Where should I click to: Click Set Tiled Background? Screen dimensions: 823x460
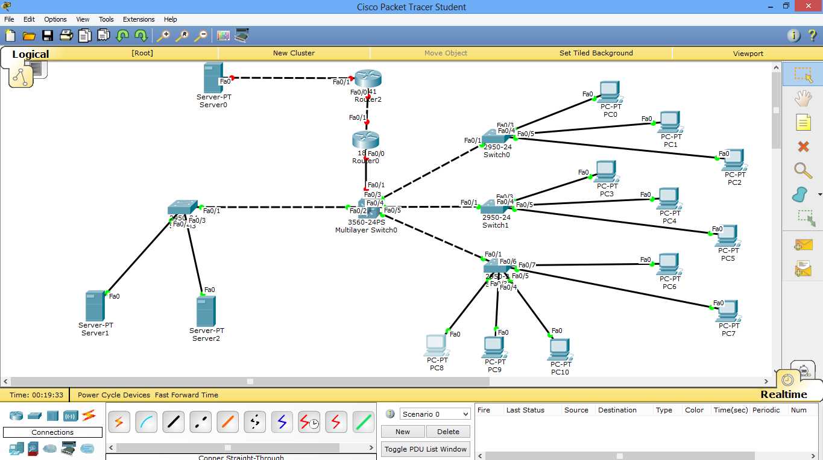(x=596, y=53)
